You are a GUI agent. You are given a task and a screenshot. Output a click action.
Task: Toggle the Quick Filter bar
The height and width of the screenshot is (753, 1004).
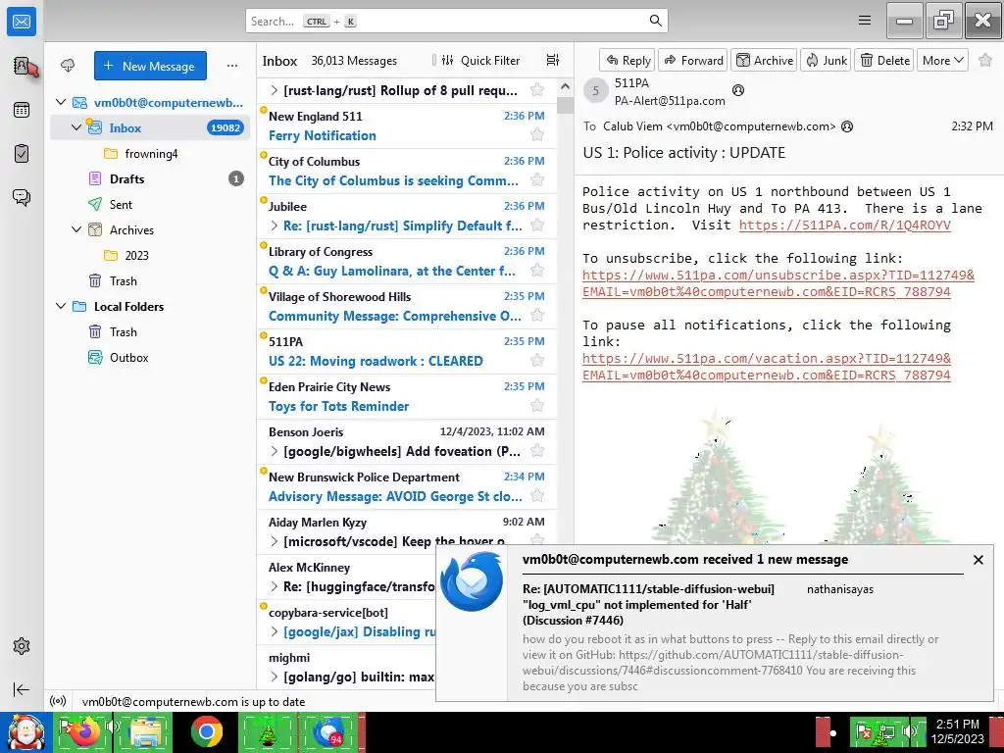(480, 60)
